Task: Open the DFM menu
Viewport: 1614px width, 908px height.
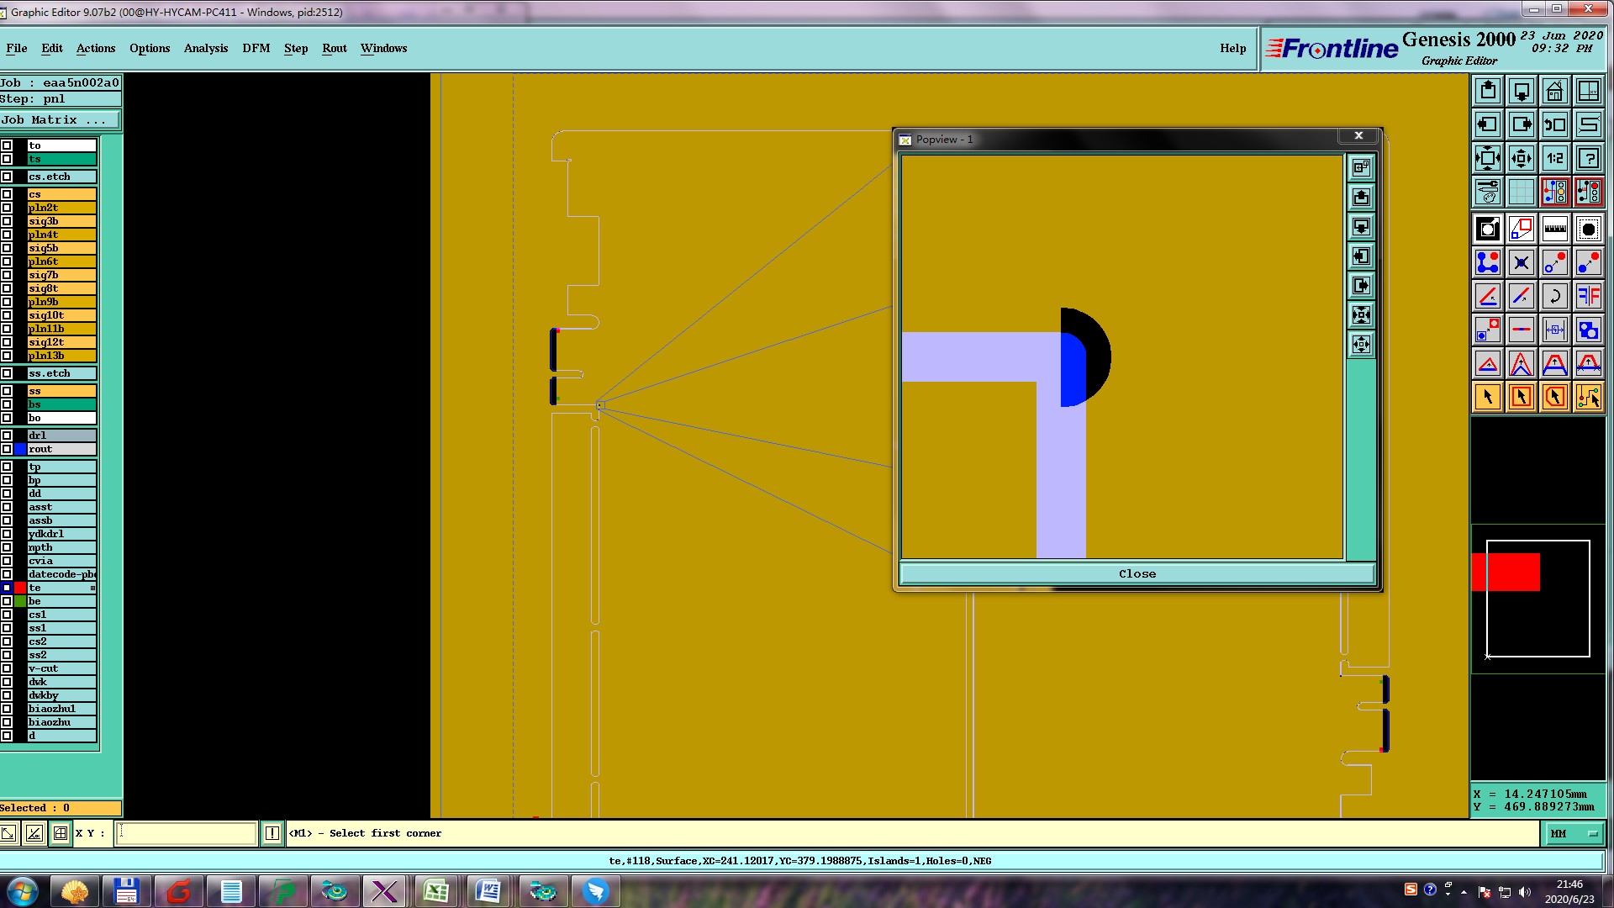Action: pos(256,48)
